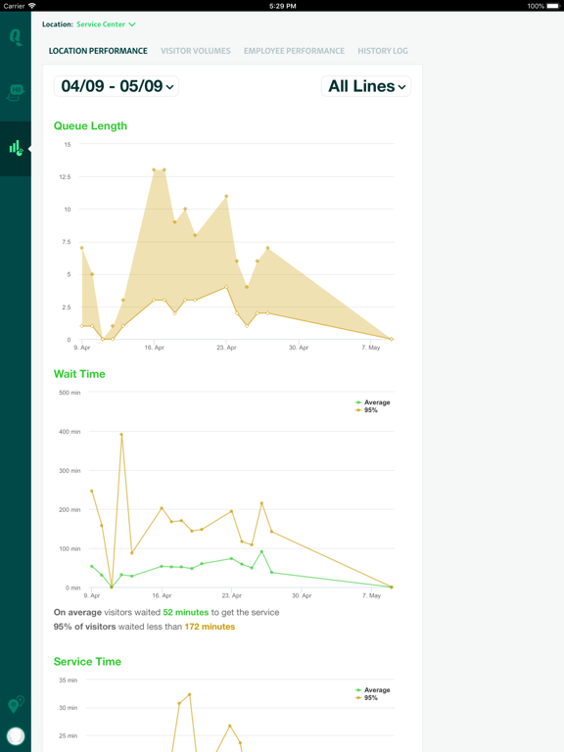
Task: Switch to Visitor Volumes tab
Action: (195, 51)
